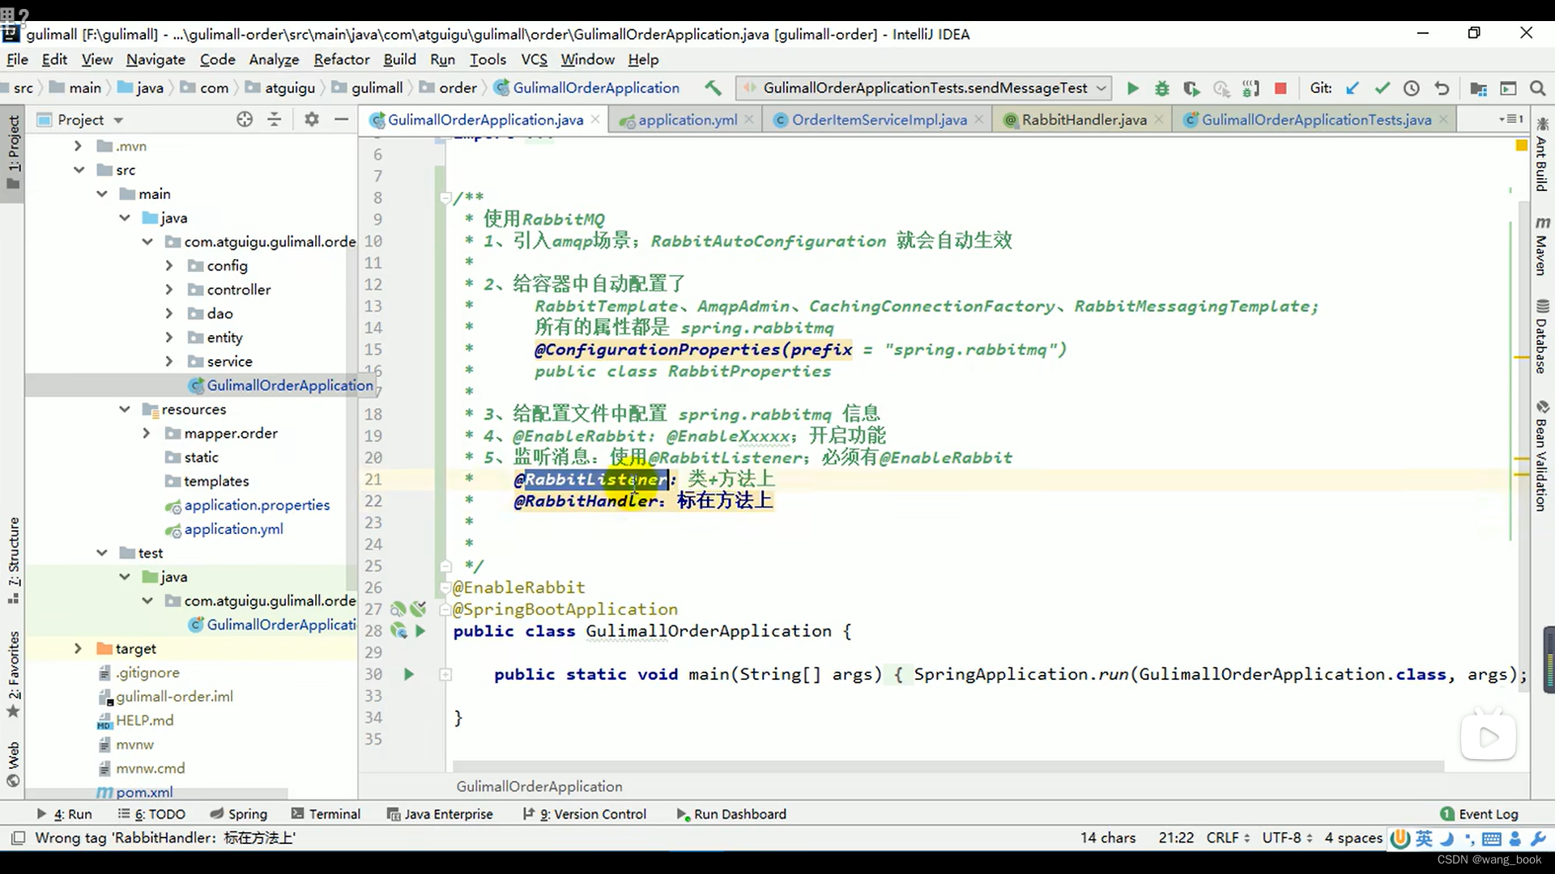Open the Terminal tool window
Screen dimensions: 1555x874
pos(326,814)
